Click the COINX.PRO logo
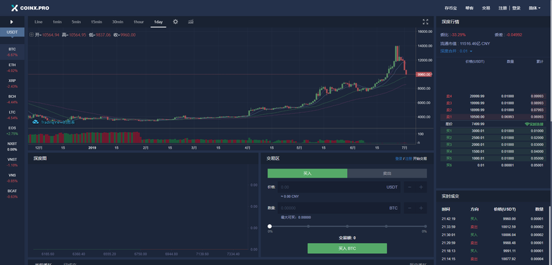Viewport: 552px width, 265px height. 30,8
